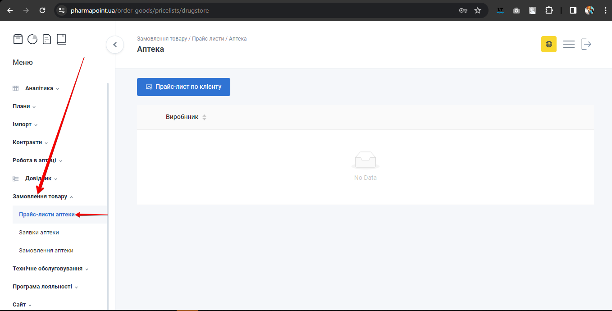Image resolution: width=612 pixels, height=311 pixels.
Task: Open the hamburger menu in the header
Action: tap(569, 44)
